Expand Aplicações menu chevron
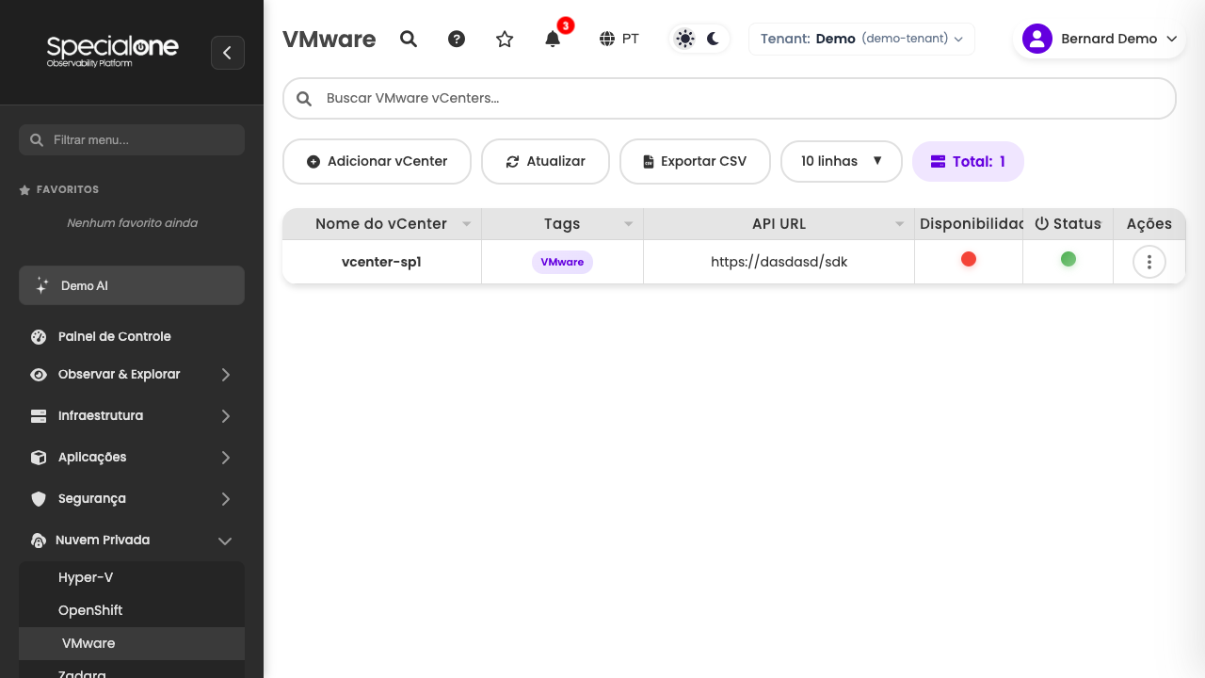This screenshot has width=1205, height=678. (x=225, y=458)
